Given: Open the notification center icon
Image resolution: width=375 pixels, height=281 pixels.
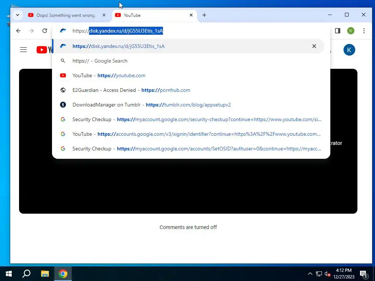Looking at the screenshot, I should coord(364,274).
